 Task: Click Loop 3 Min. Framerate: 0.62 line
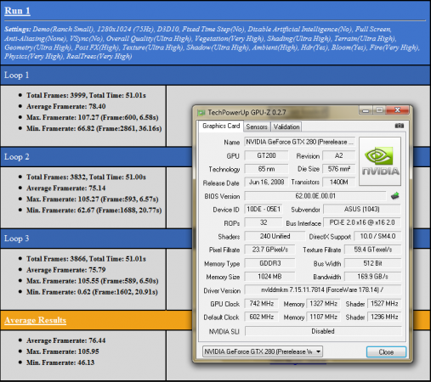pyautogui.click(x=93, y=292)
